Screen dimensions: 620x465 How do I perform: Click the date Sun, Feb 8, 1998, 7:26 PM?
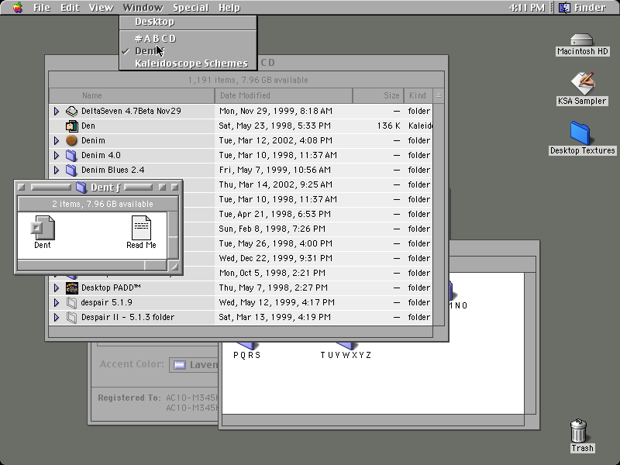pyautogui.click(x=272, y=229)
